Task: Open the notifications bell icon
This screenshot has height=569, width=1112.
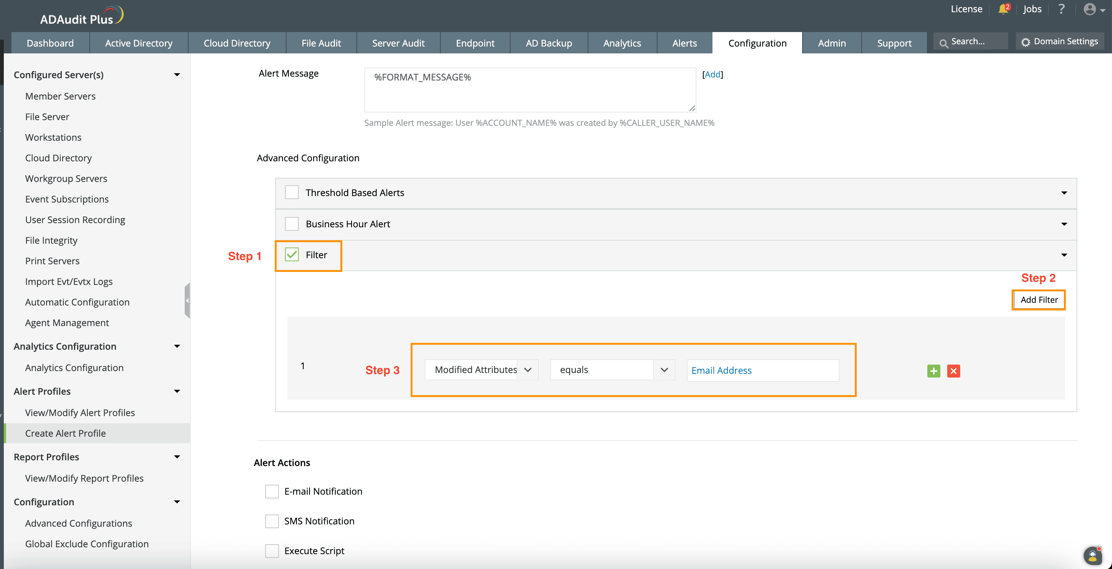Action: (x=1003, y=9)
